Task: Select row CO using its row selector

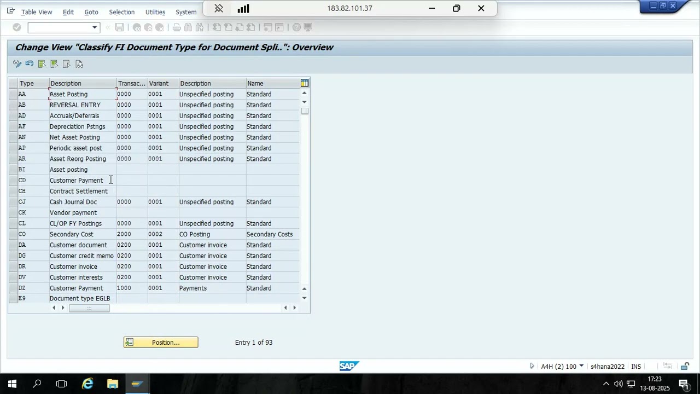Action: point(13,234)
